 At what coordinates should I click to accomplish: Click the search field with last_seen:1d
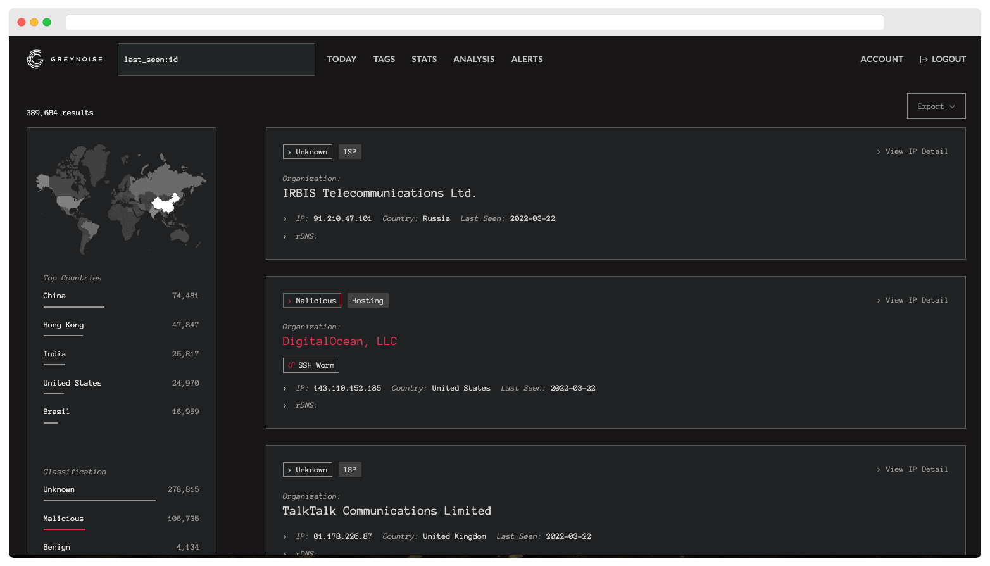pyautogui.click(x=216, y=60)
